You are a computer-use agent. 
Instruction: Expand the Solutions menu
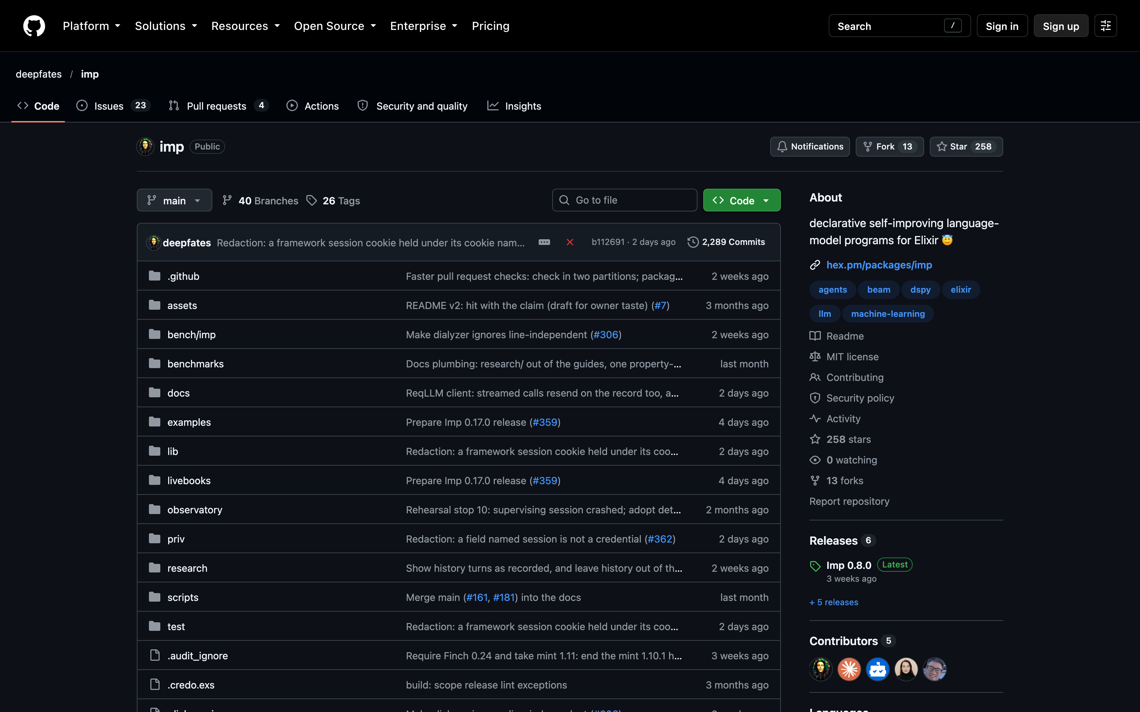click(x=166, y=26)
